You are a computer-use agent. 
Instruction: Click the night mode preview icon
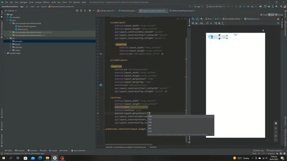point(201,19)
